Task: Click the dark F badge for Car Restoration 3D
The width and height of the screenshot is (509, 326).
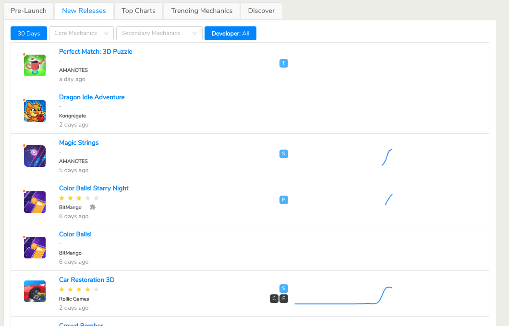Action: click(x=284, y=299)
